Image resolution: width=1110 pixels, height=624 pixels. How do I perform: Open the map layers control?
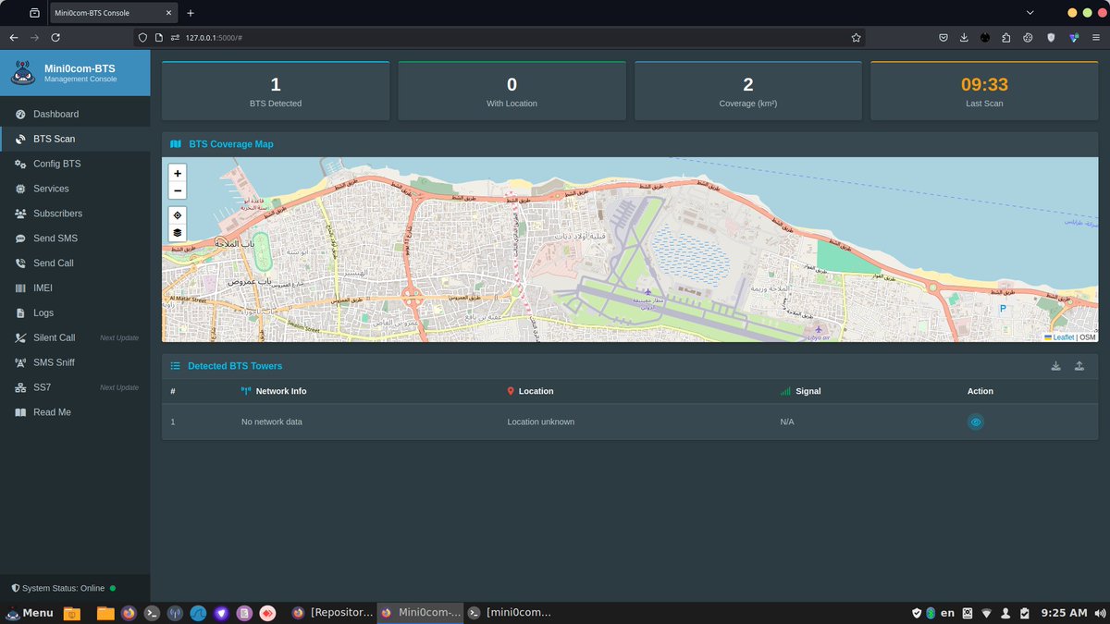(178, 233)
